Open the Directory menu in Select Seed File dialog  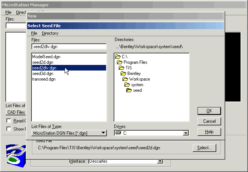(x=50, y=33)
